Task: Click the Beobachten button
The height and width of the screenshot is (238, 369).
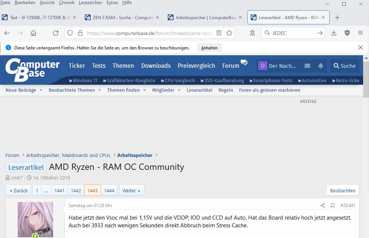Action: pos(343,190)
